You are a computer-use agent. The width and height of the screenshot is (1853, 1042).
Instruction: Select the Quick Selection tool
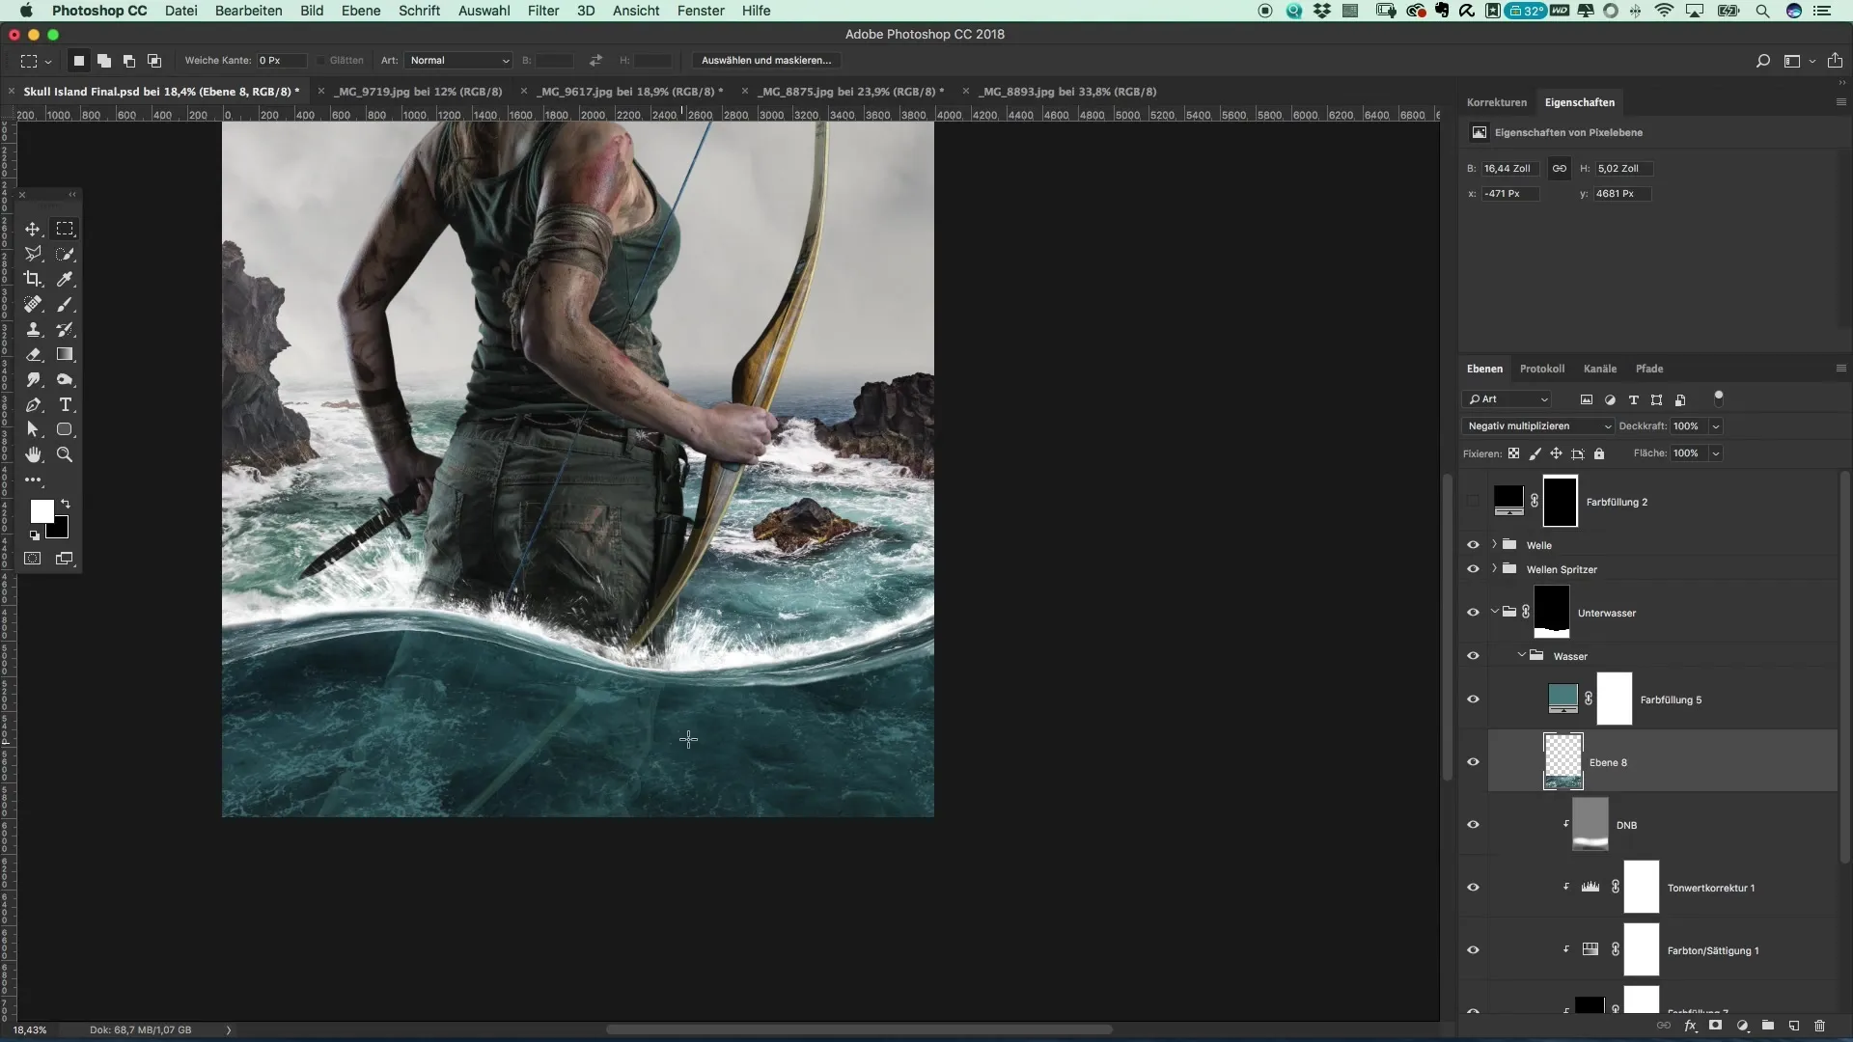point(65,254)
